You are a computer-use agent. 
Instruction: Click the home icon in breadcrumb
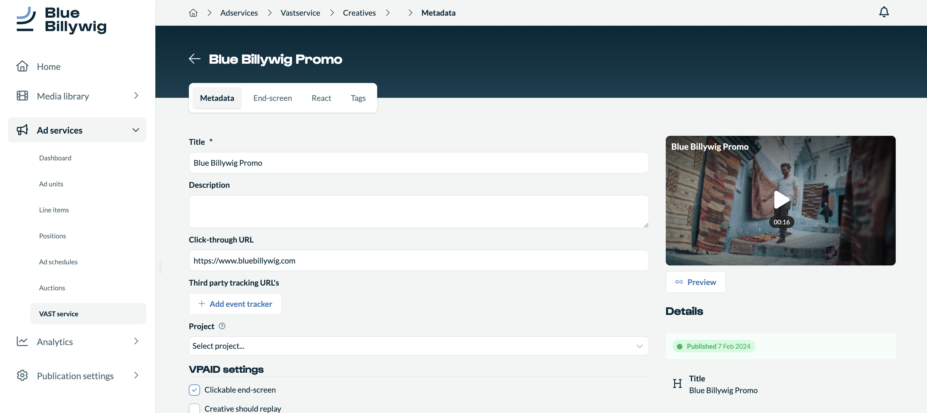[x=193, y=13]
